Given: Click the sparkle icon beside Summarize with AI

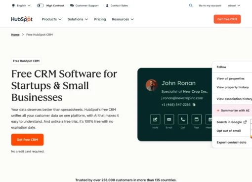Looking at the screenshot, I should point(218,110).
